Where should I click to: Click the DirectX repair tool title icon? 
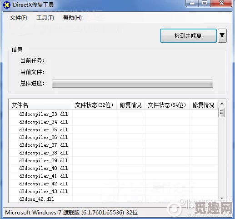(7, 5)
